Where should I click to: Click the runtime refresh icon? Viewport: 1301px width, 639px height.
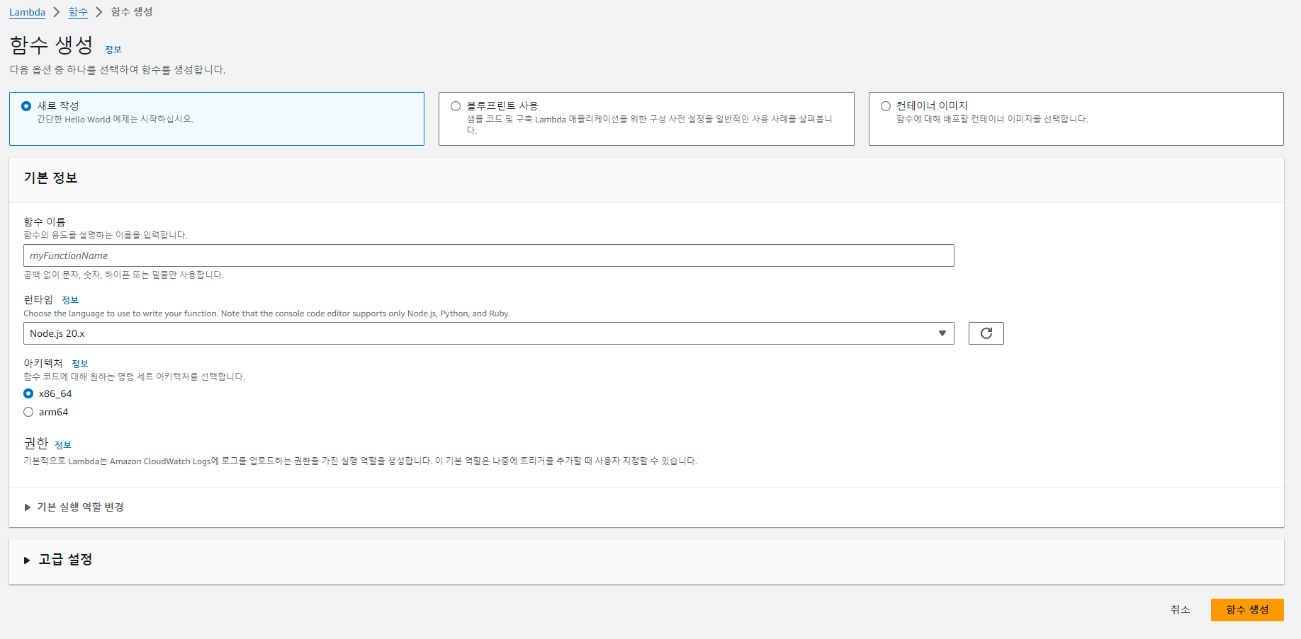coord(986,333)
